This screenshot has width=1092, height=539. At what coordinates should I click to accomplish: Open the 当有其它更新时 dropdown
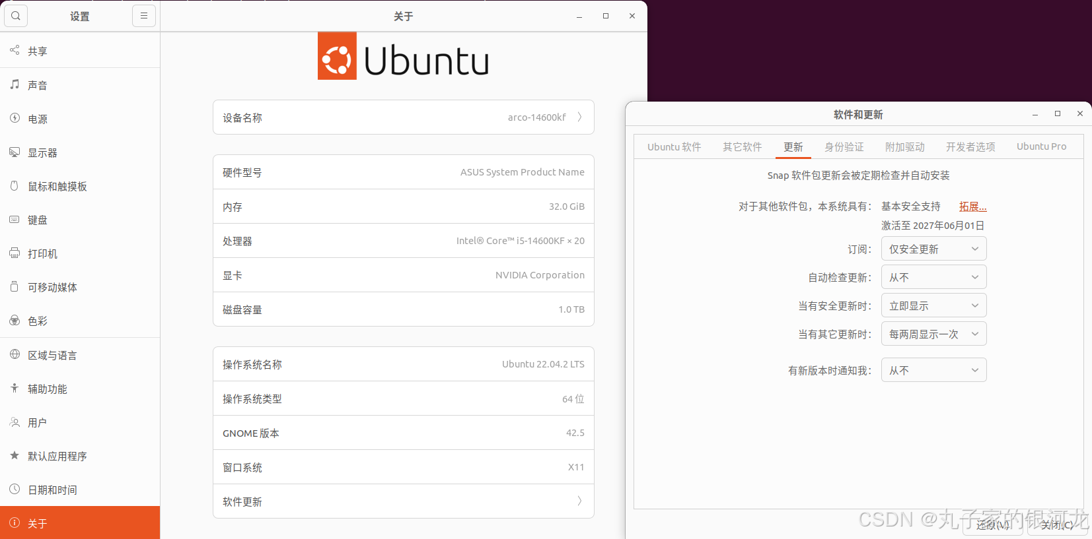click(933, 334)
